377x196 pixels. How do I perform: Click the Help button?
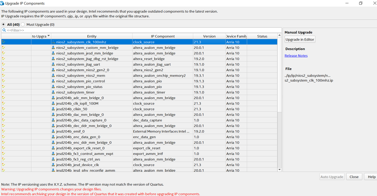coord(371,177)
